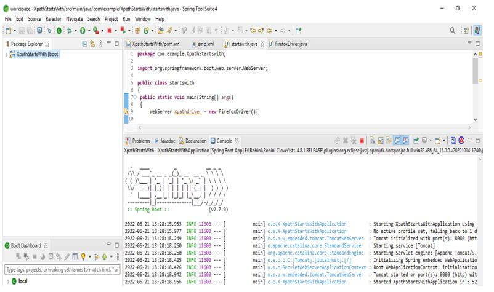This screenshot has height=292, width=494.
Task: Maximize the editor area
Action: point(477,44)
